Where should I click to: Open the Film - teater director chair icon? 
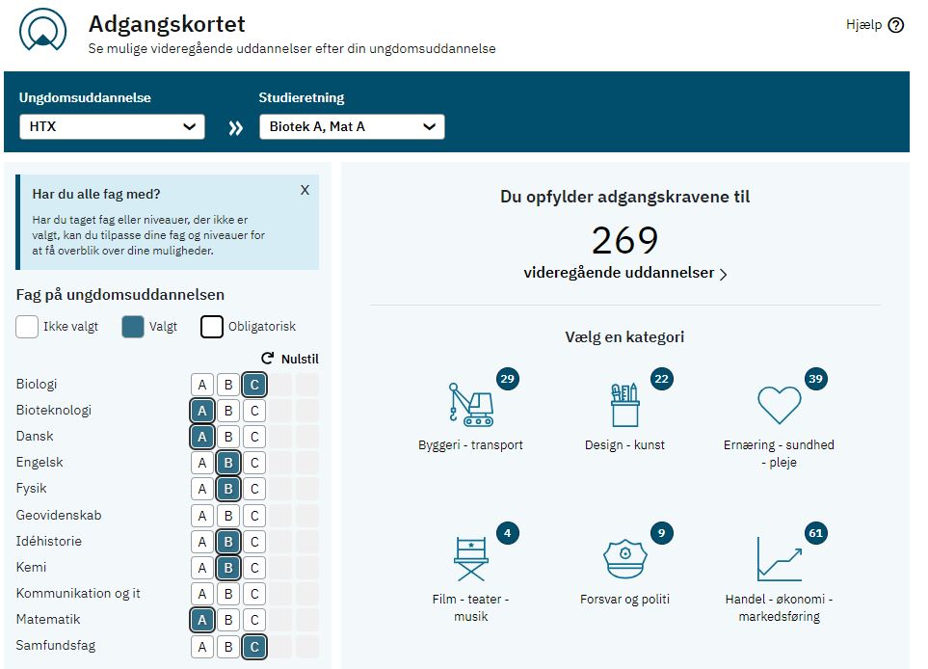click(x=470, y=559)
